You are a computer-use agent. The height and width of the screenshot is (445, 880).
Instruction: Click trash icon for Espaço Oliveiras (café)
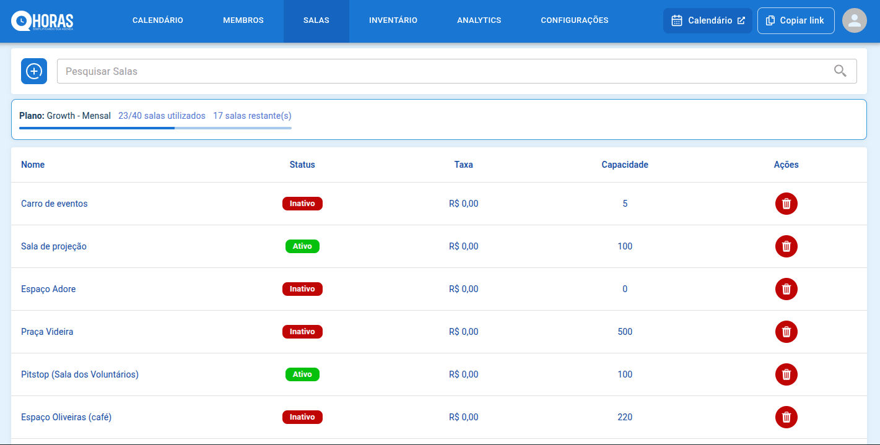coord(786,417)
